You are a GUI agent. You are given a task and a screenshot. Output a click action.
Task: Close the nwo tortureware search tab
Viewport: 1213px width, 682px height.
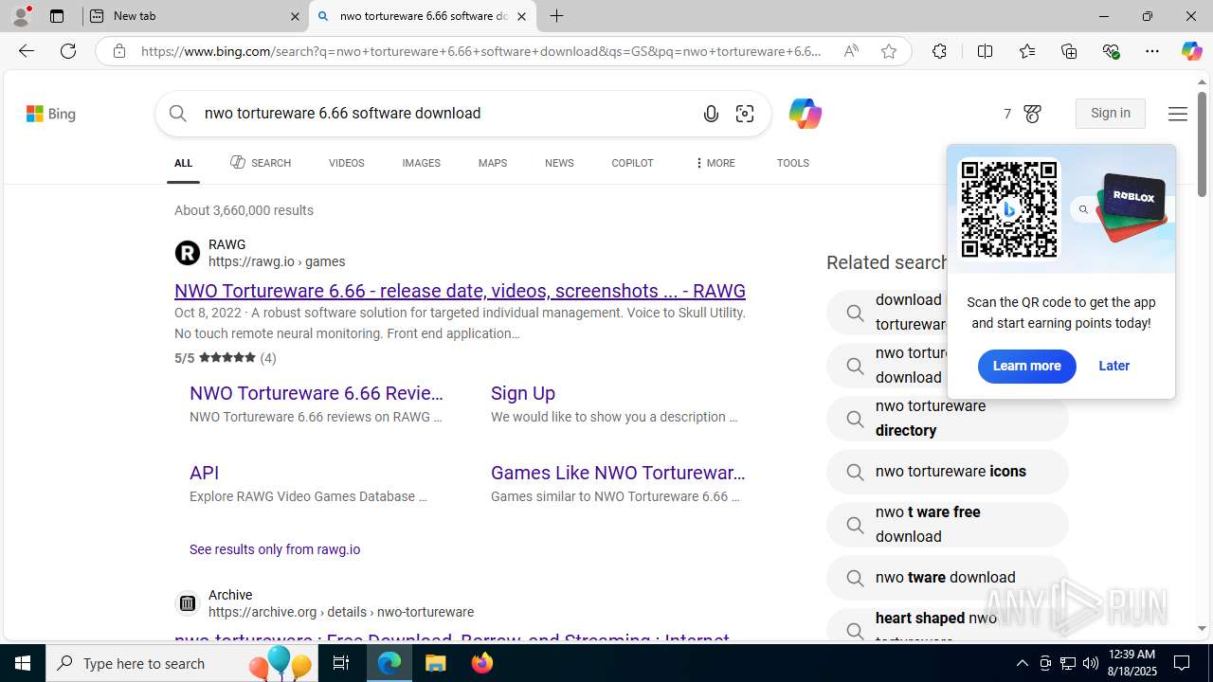click(521, 16)
